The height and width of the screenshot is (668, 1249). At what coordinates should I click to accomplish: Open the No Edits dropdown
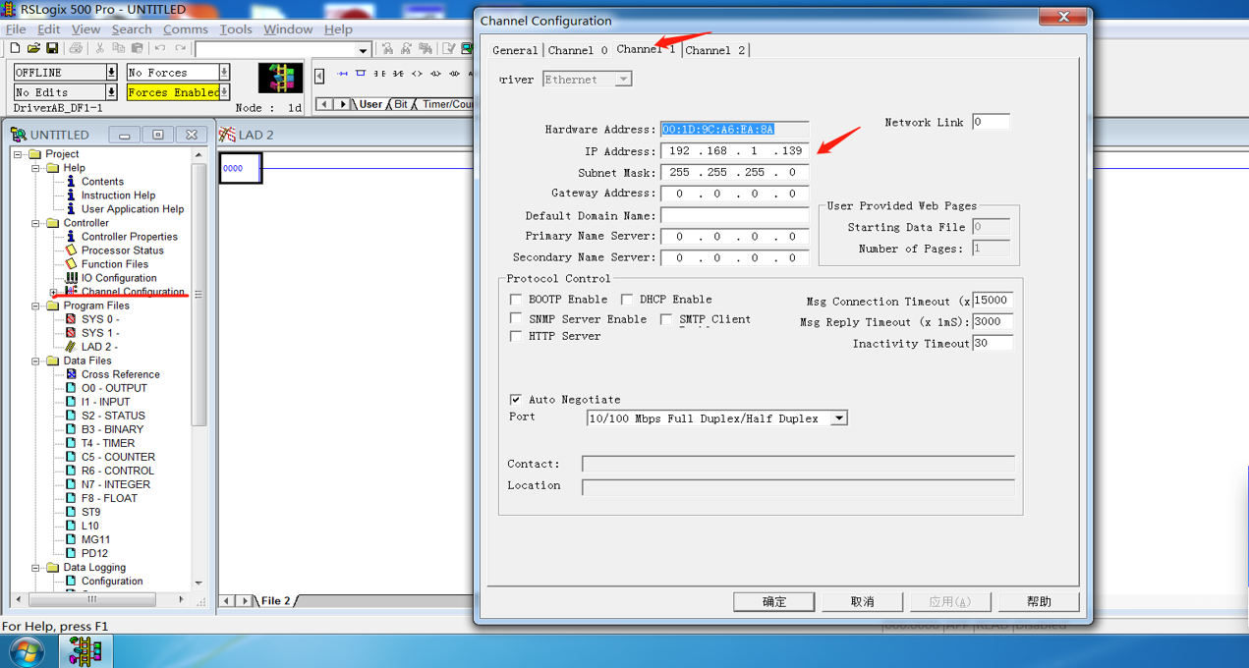[111, 92]
